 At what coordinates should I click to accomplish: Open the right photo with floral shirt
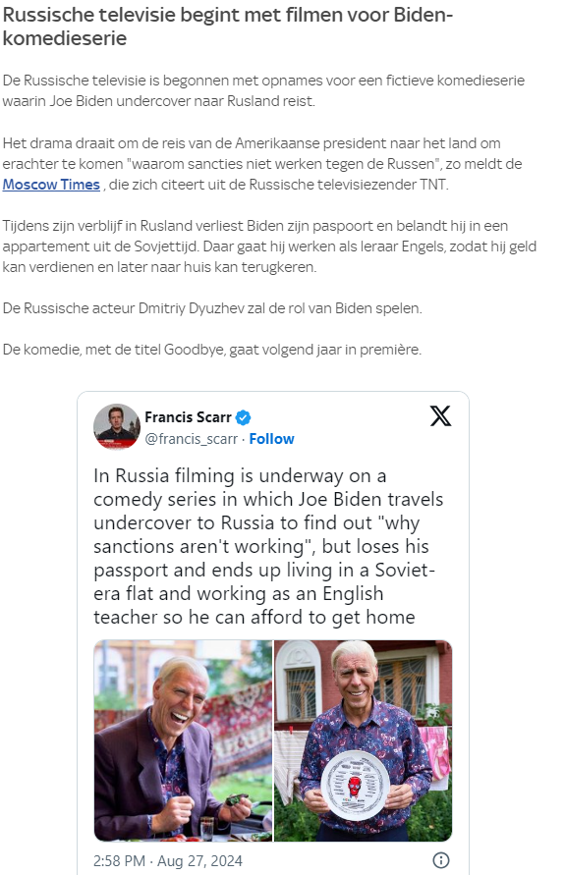click(x=364, y=740)
